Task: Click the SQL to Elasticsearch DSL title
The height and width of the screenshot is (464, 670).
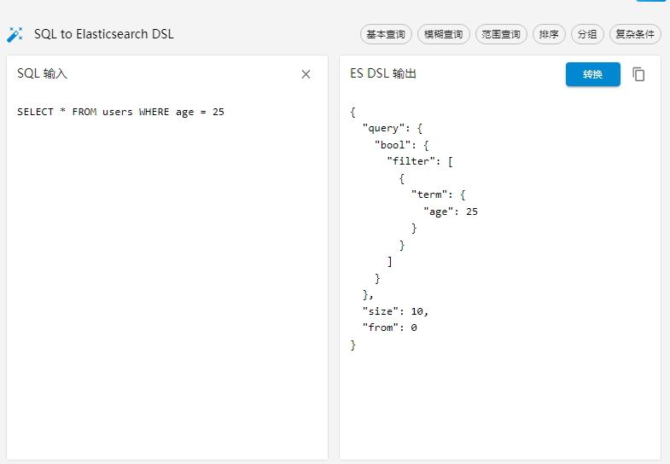Action: (x=103, y=34)
